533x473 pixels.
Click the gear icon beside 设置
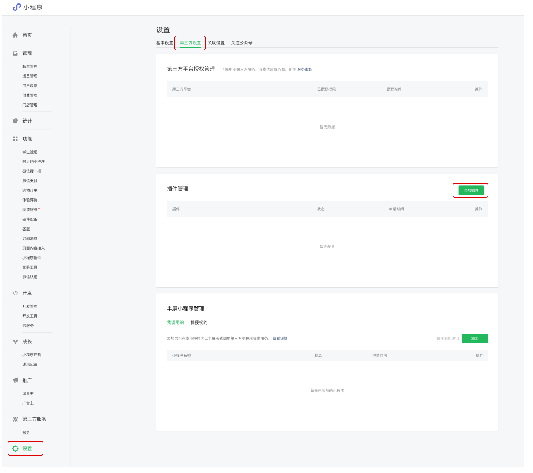click(15, 449)
